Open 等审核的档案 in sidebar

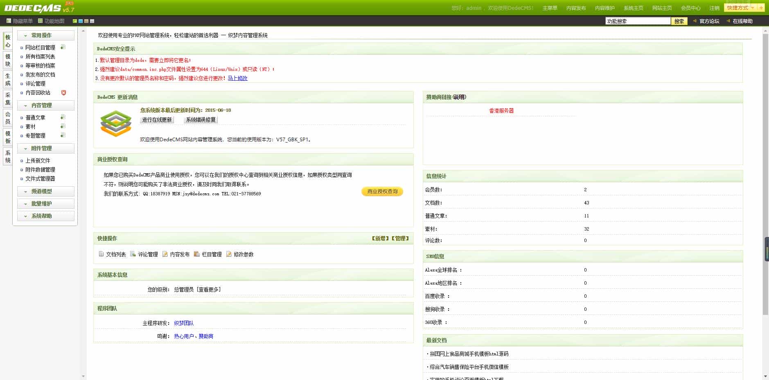click(40, 66)
